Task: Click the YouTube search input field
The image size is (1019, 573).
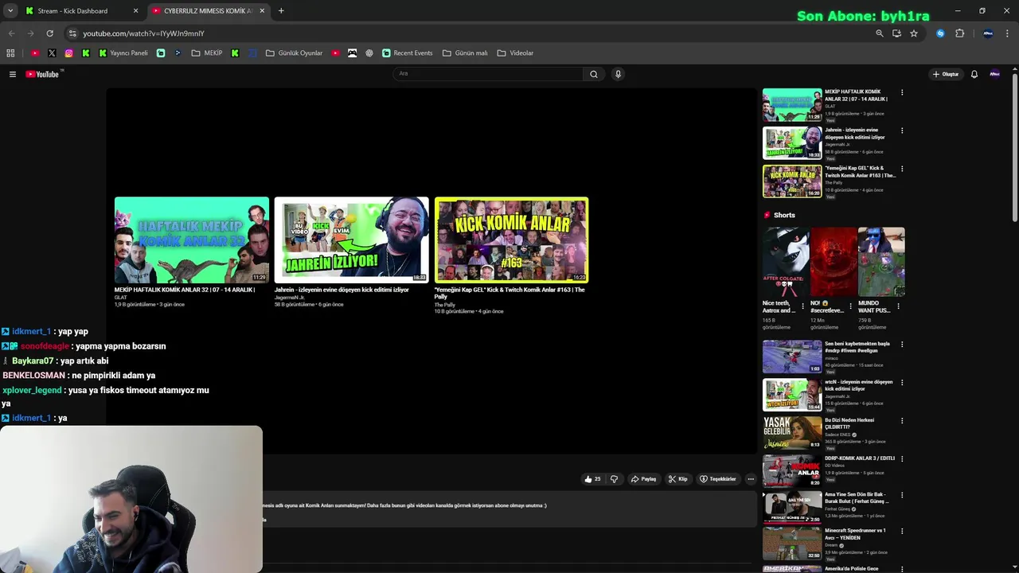Action: click(488, 74)
